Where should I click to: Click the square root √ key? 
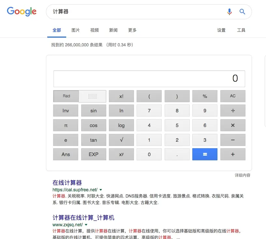tap(121, 140)
